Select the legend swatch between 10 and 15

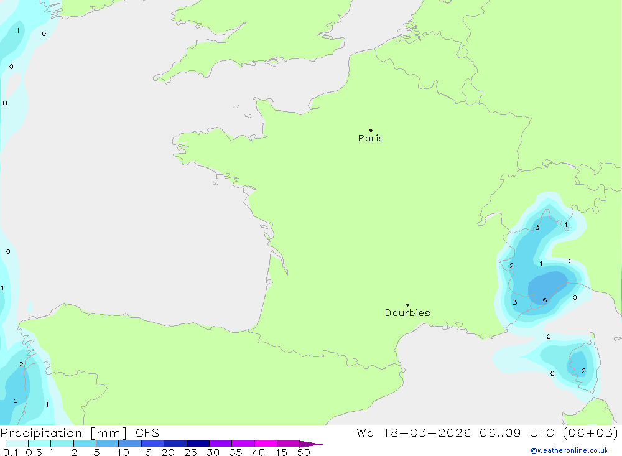[130, 444]
